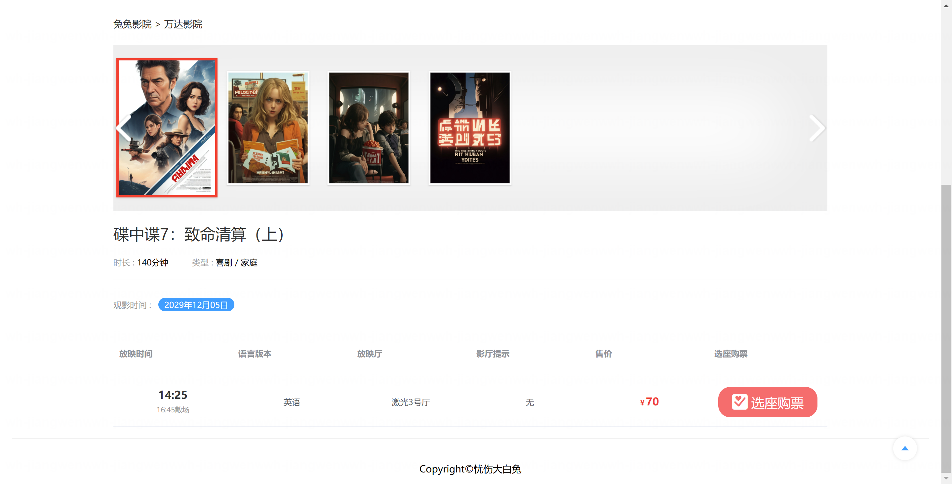The width and height of the screenshot is (952, 484).
Task: Click the 售价 column header
Action: (603, 354)
